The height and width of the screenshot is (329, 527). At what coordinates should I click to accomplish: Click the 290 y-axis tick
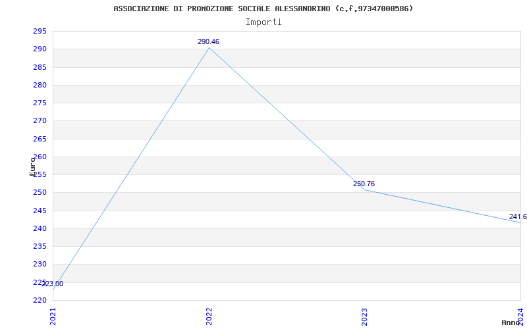coord(40,49)
